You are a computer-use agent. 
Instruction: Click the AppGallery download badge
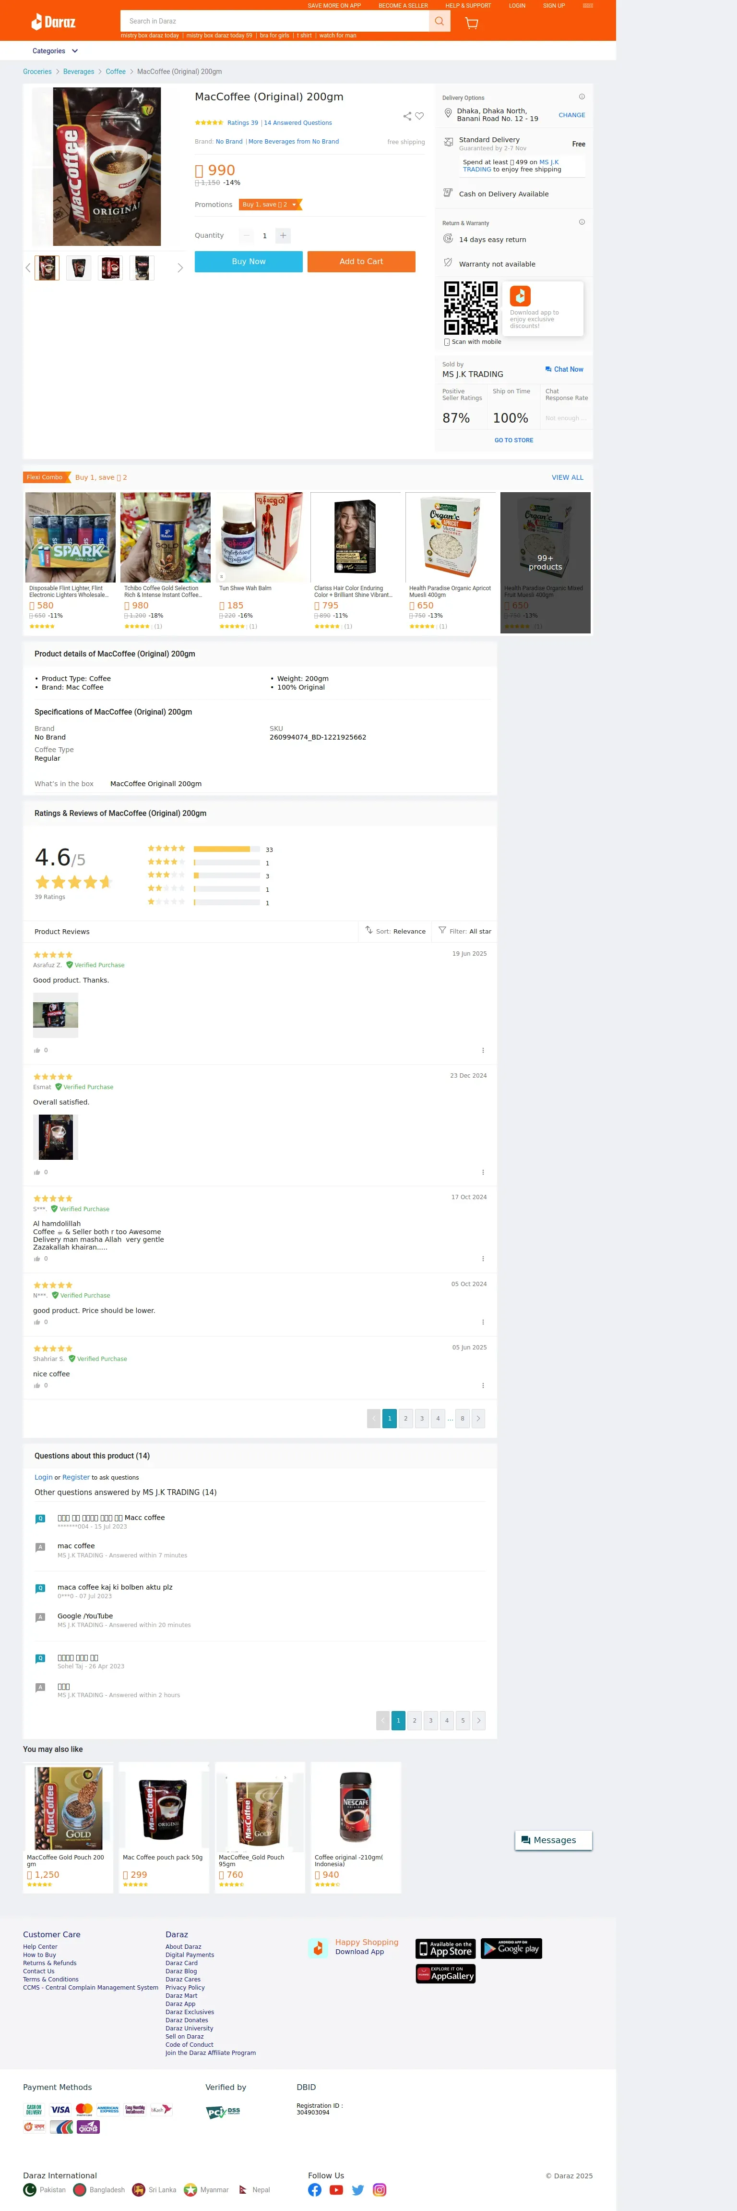pyautogui.click(x=445, y=1974)
